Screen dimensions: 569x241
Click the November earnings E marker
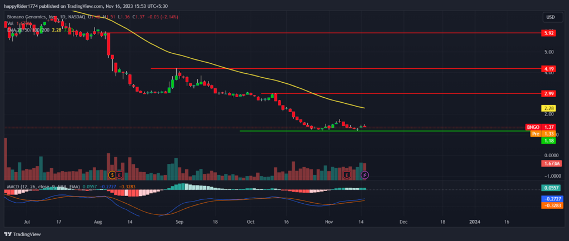[347, 175]
